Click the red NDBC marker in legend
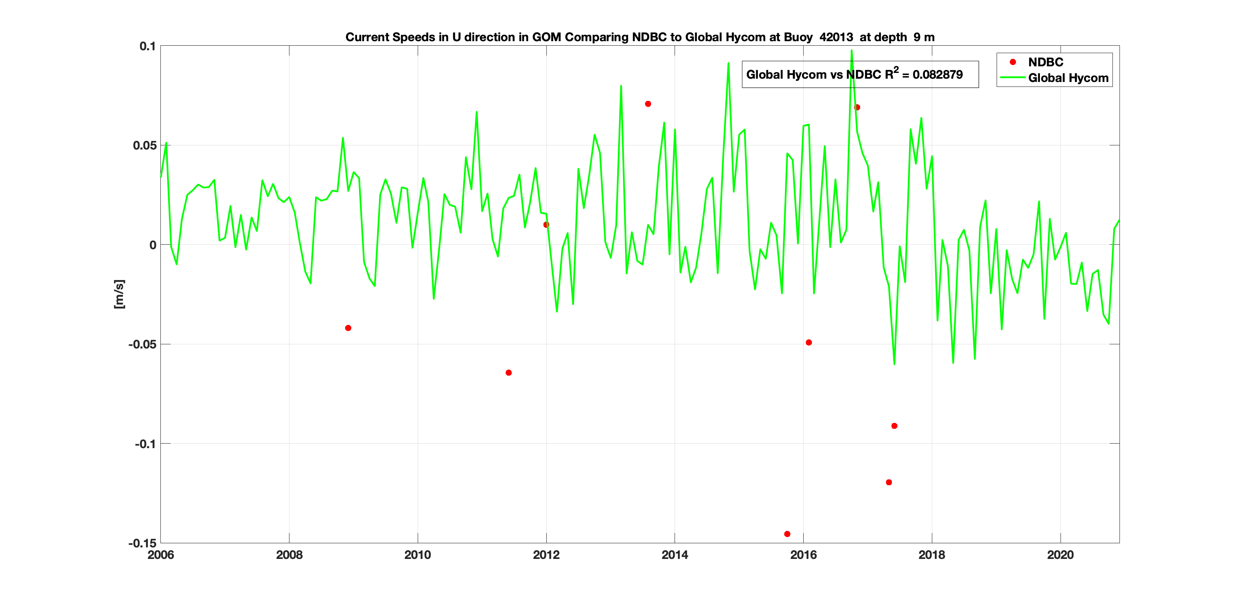Viewport: 1237px width, 610px height. 1013,62
